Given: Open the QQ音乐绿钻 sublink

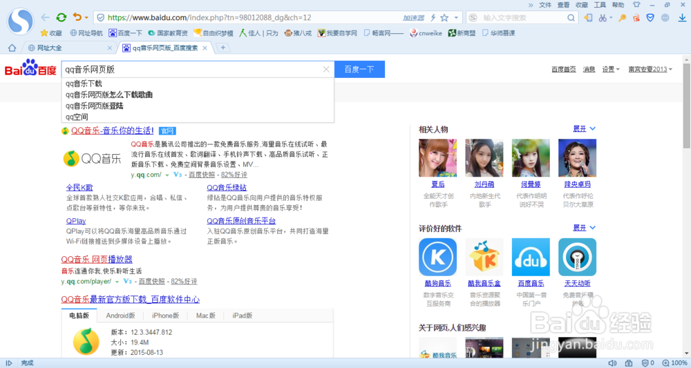Looking at the screenshot, I should coord(227,188).
